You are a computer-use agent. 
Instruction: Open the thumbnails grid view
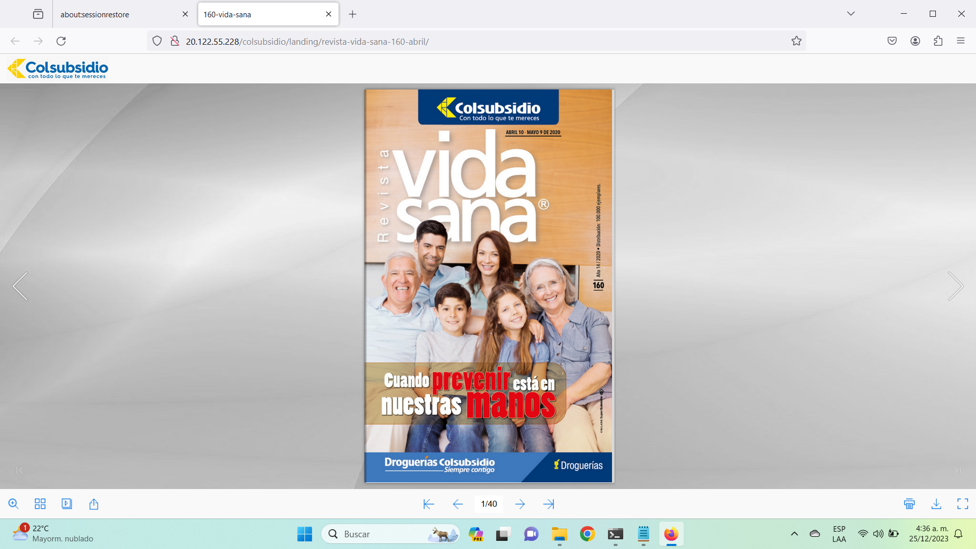pos(40,504)
